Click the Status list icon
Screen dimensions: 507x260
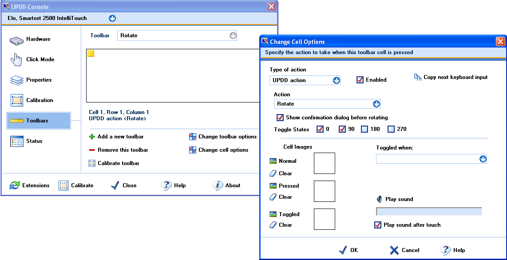[16, 141]
